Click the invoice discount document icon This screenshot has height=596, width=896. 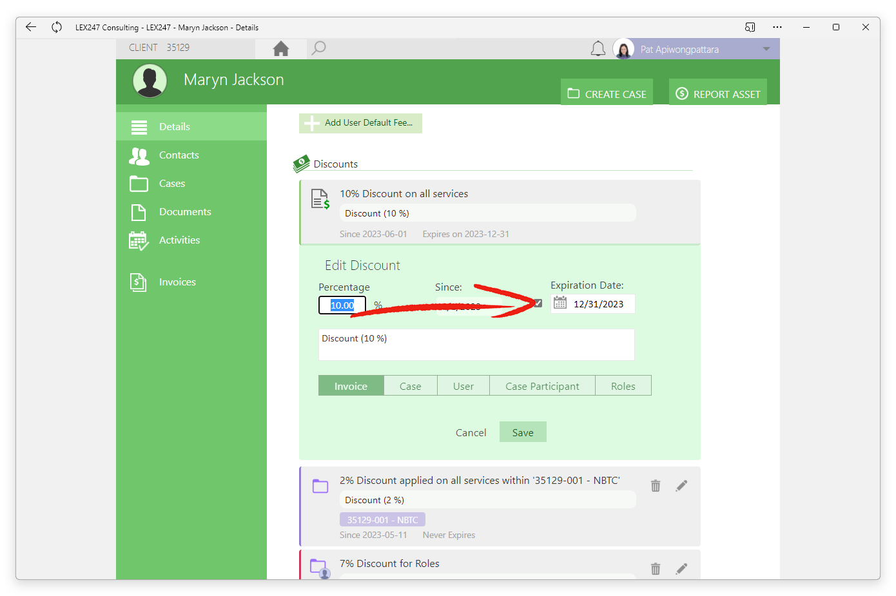point(320,199)
